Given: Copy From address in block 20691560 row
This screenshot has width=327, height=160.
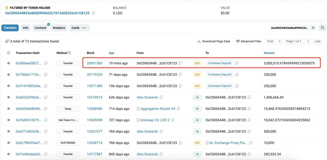Looking at the screenshot, I should pos(180,63).
